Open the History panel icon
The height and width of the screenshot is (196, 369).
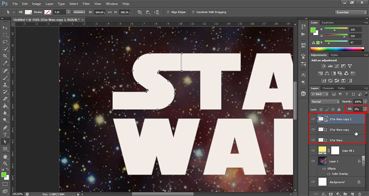(303, 27)
